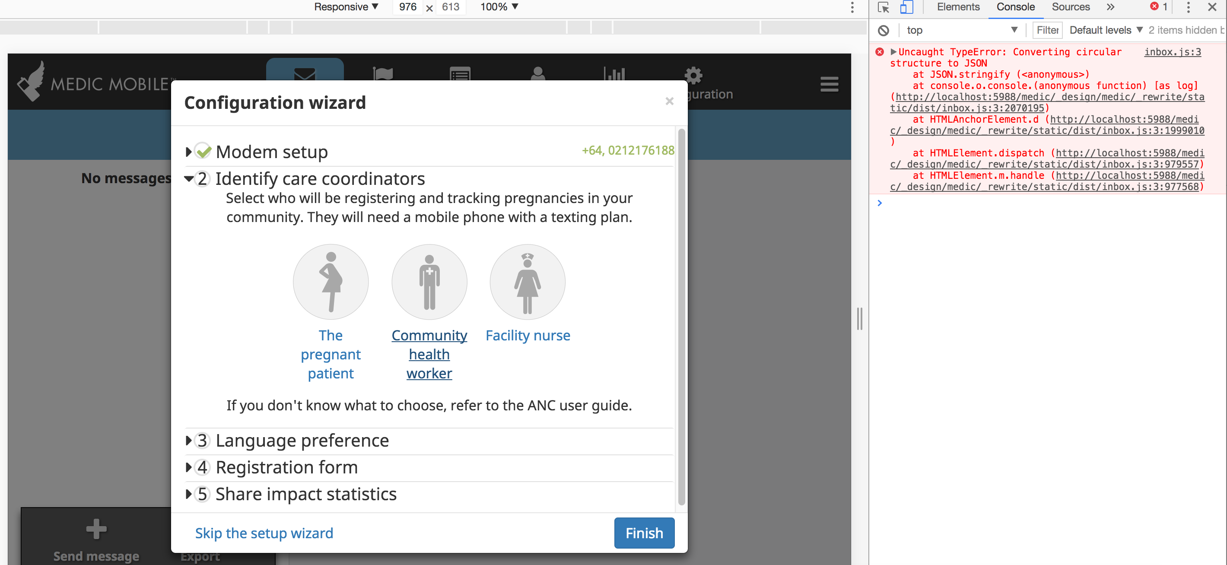The image size is (1227, 565).
Task: Click the Skip the setup wizard link
Action: [264, 533]
